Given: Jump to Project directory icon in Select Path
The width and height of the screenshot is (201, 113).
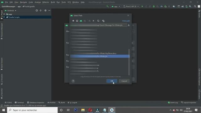Looking at the screenshot, I should 81,21.
